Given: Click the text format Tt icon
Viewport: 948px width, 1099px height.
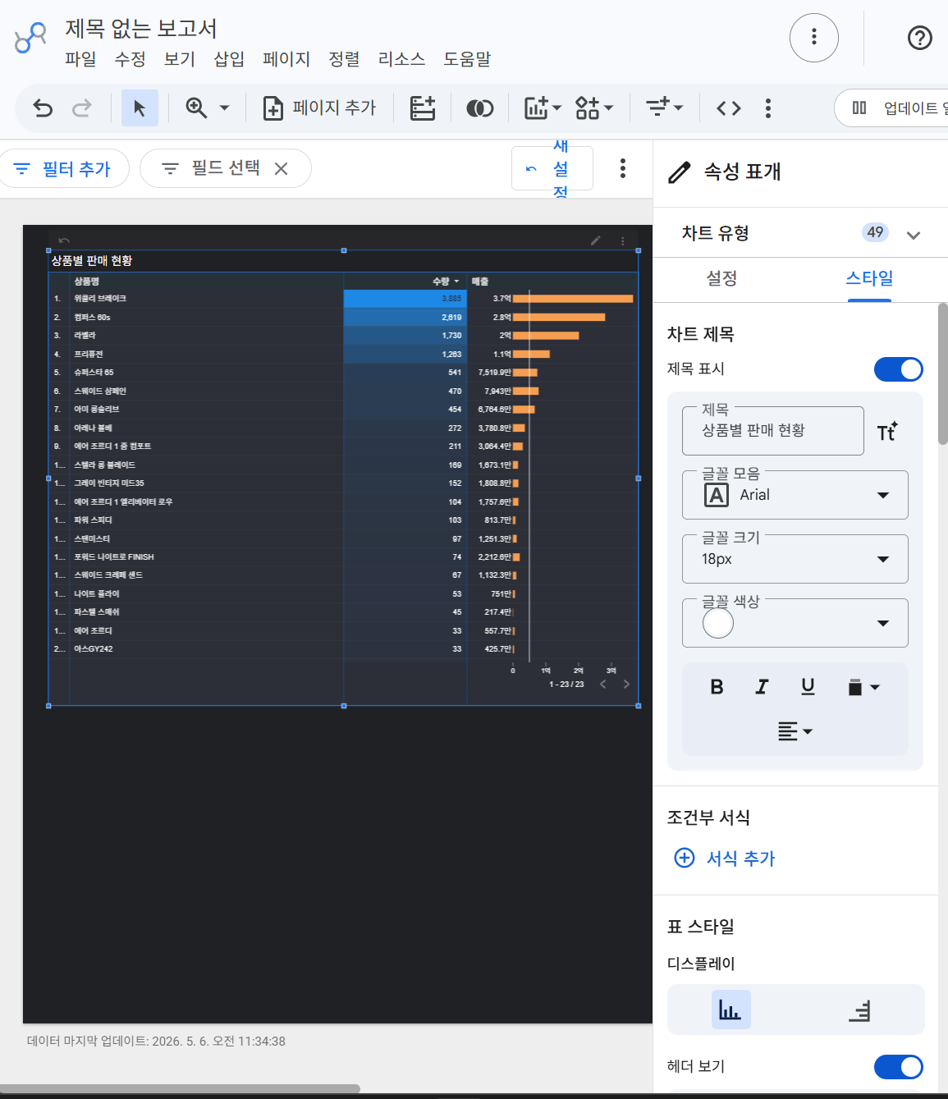Looking at the screenshot, I should (x=887, y=432).
